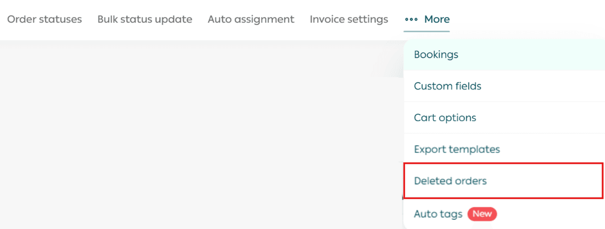Click the three-dot icon beside More
Image resolution: width=605 pixels, height=229 pixels.
[411, 19]
